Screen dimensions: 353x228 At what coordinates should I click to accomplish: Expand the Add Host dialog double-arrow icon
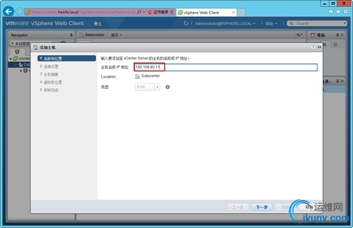click(319, 47)
